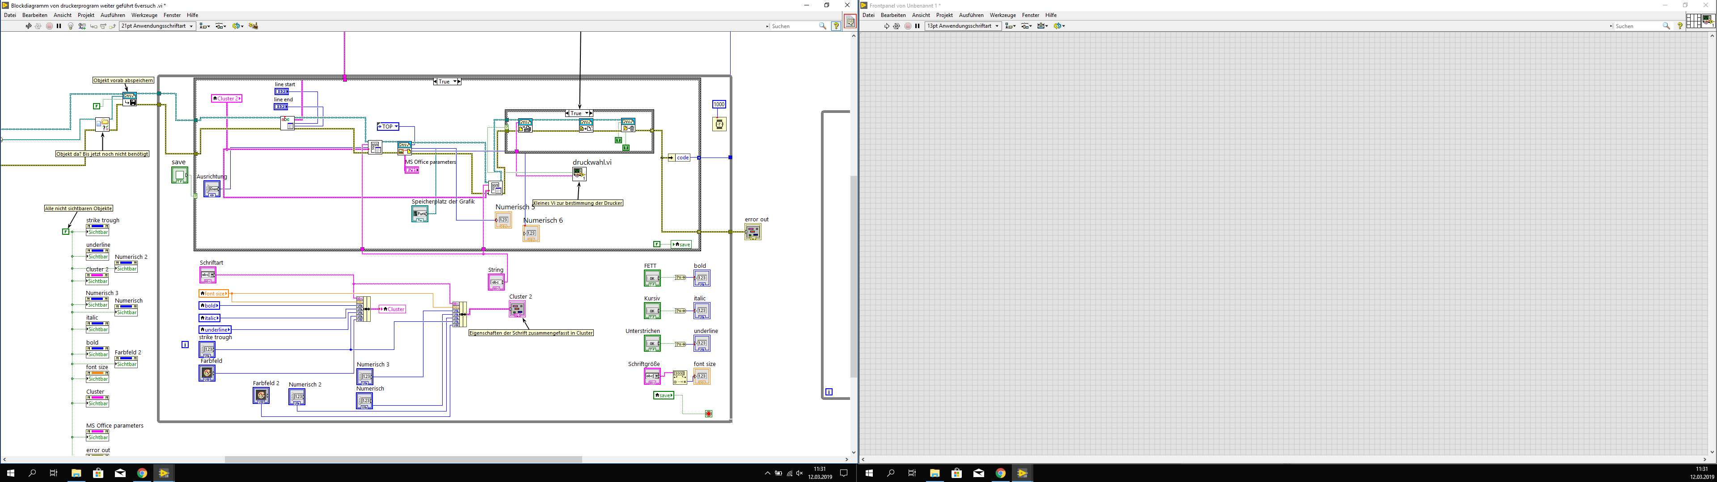Click the block diagram cleanup broom icon
This screenshot has height=482, width=1717.
(x=253, y=26)
